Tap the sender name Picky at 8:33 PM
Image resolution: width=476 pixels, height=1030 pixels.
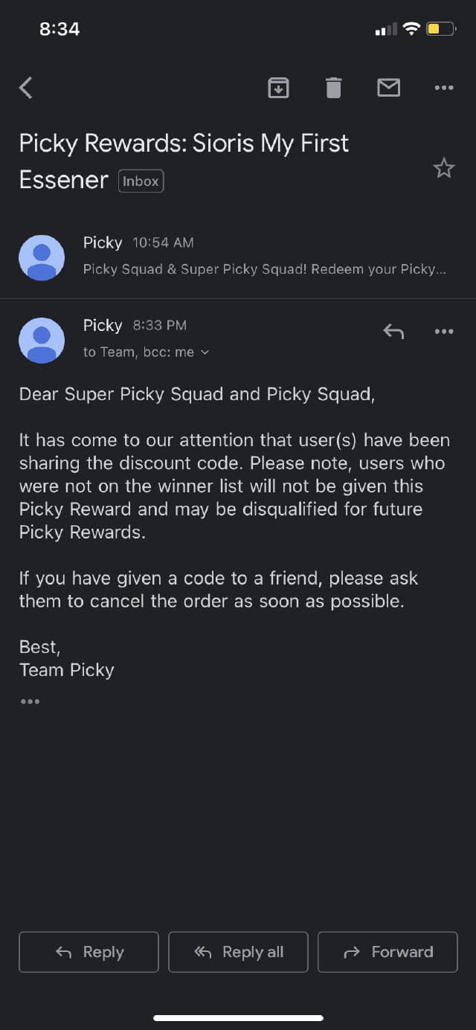(103, 325)
